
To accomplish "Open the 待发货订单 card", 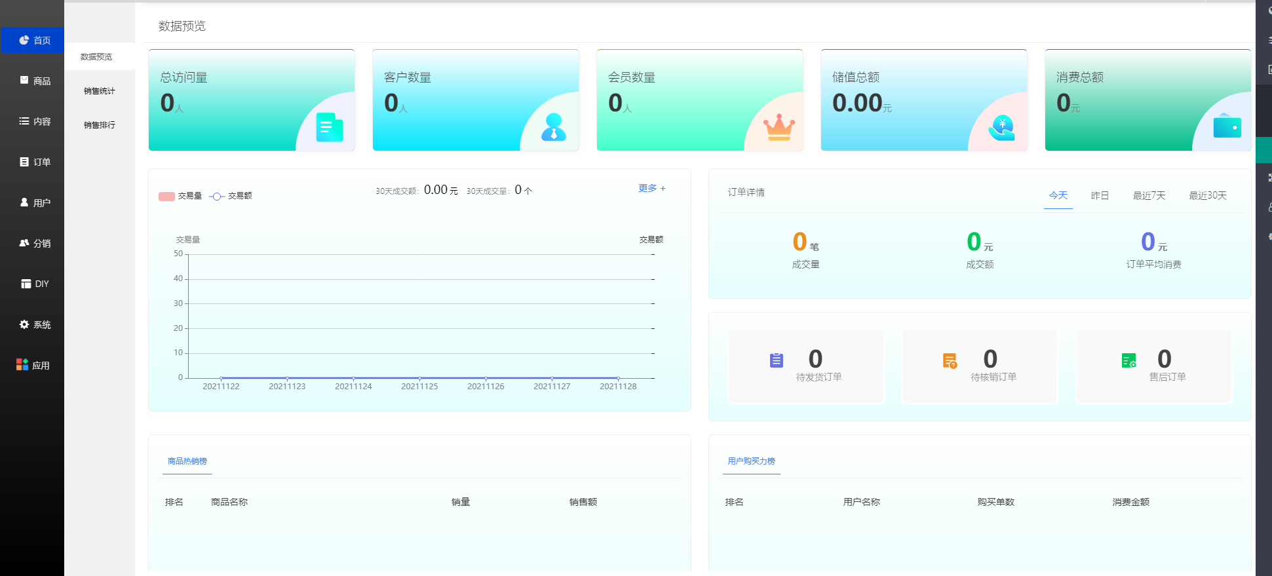I will click(x=806, y=367).
